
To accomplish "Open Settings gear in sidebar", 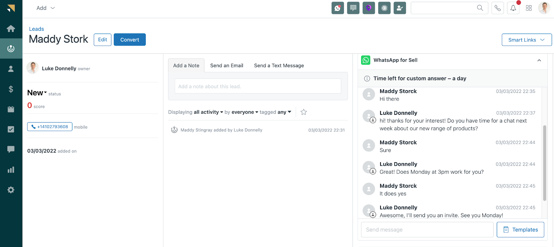I will coord(11,190).
